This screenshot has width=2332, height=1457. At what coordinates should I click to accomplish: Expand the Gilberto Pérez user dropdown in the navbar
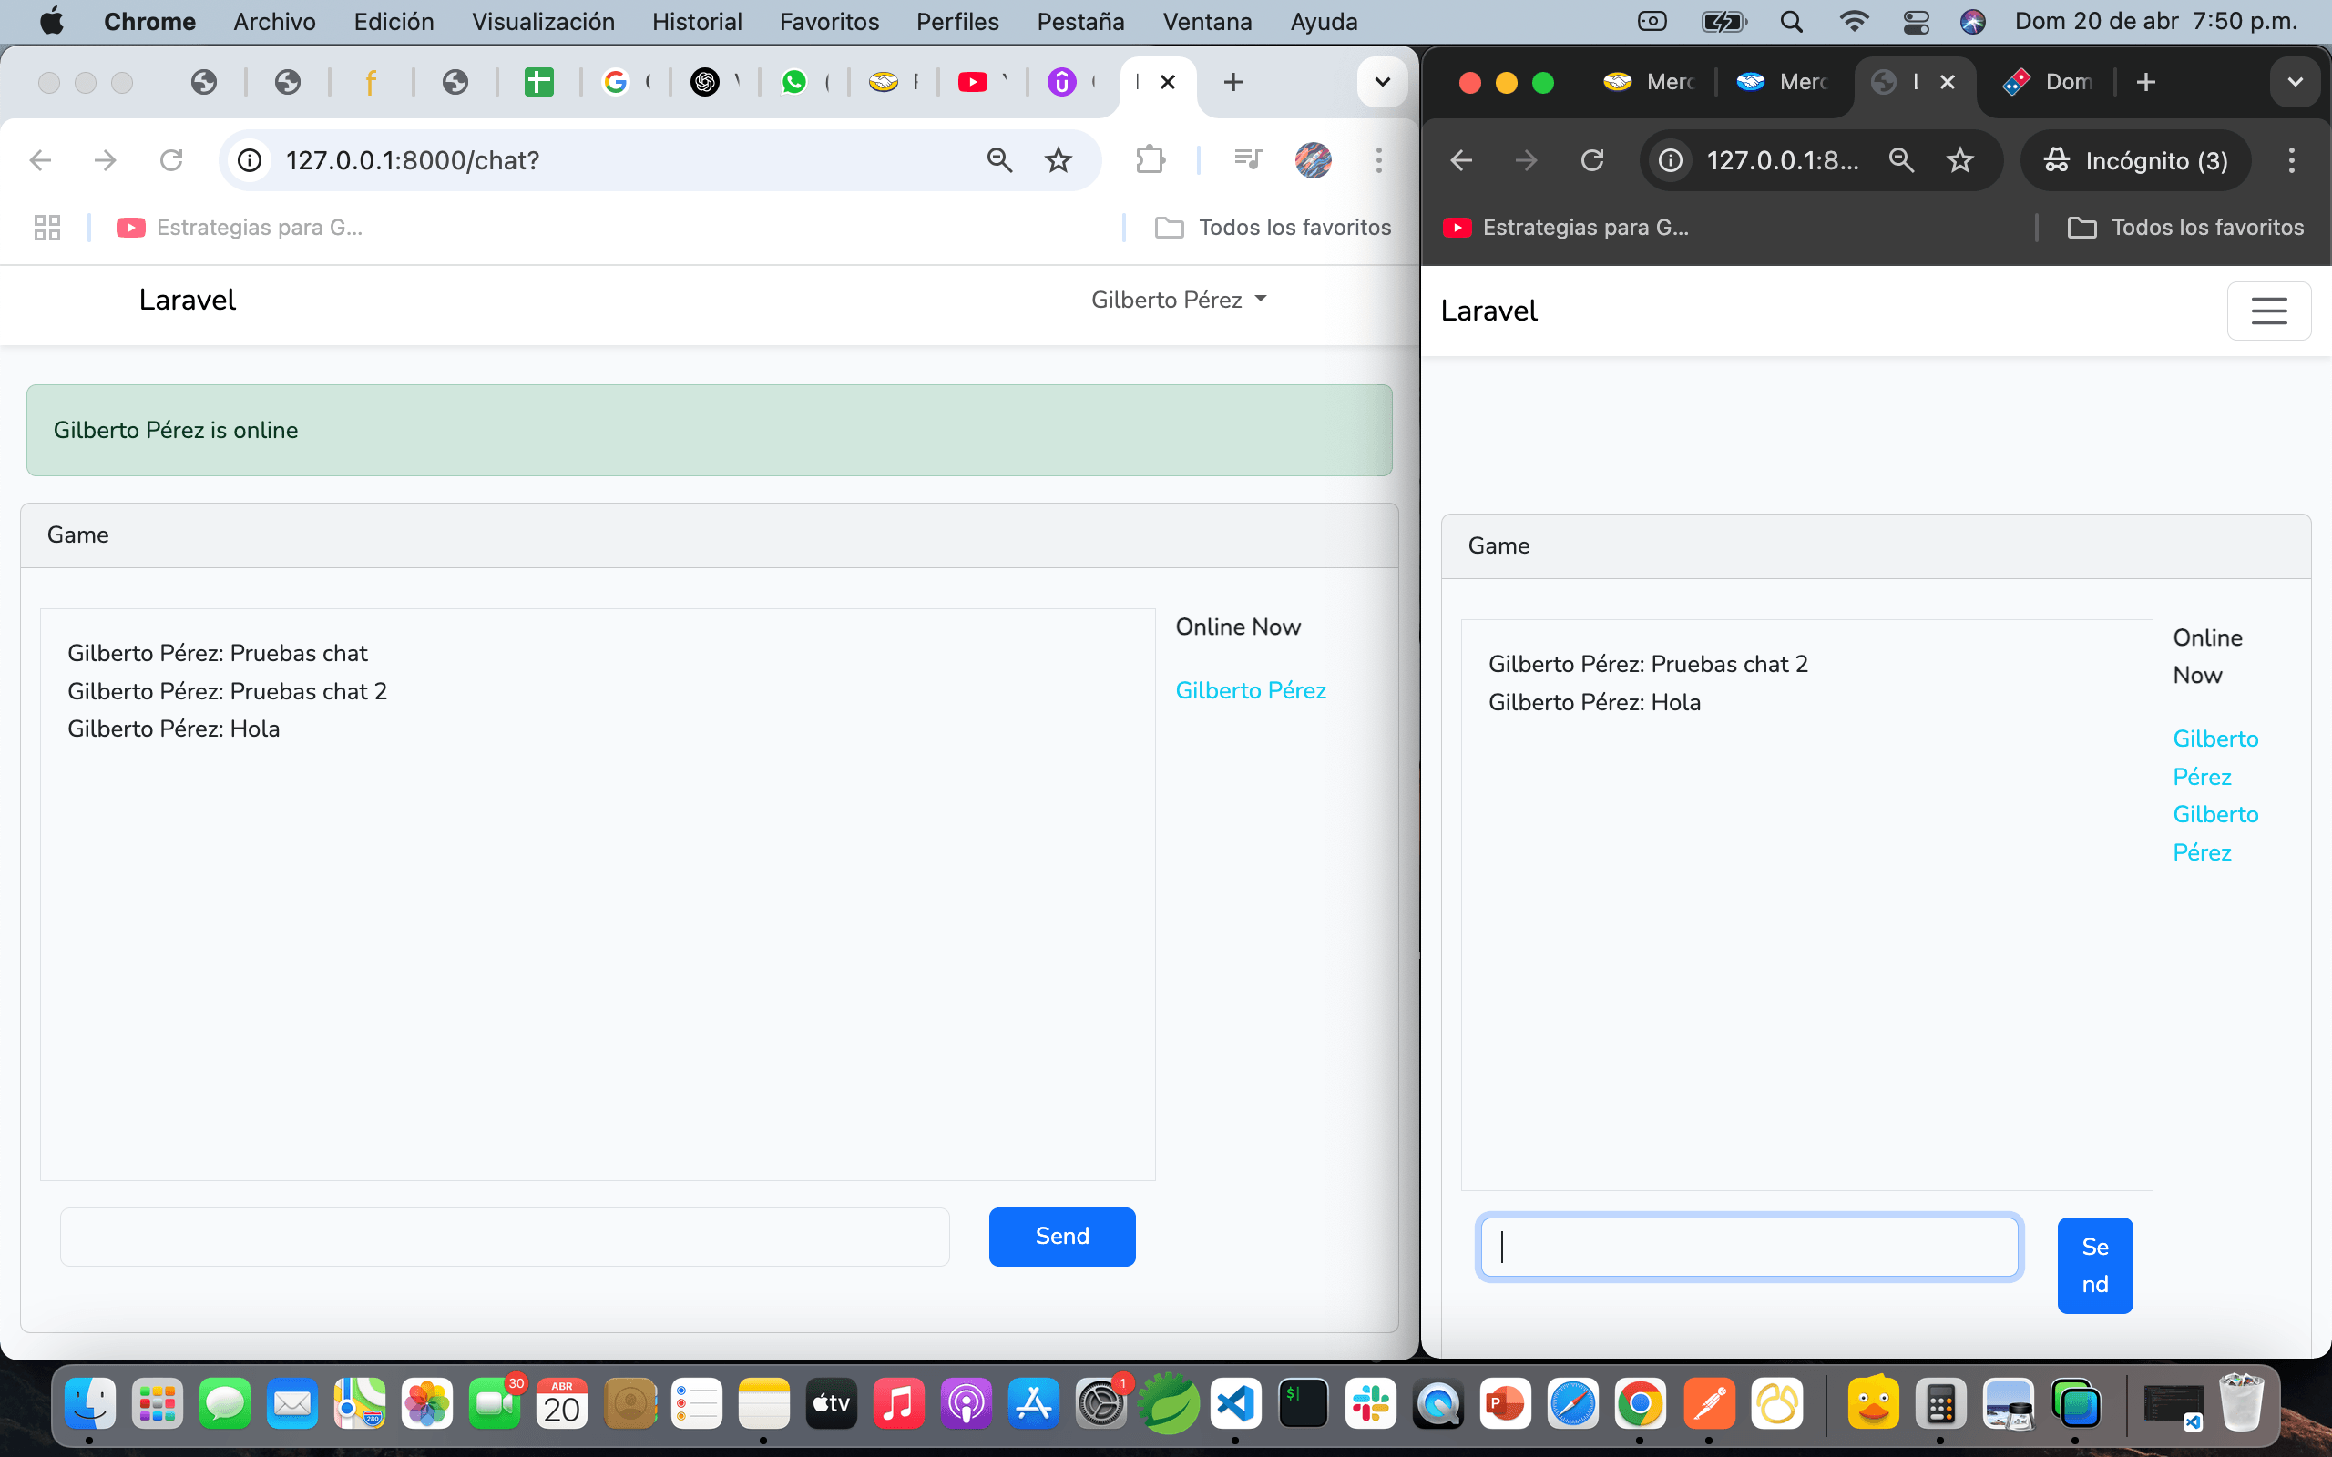[x=1178, y=300]
